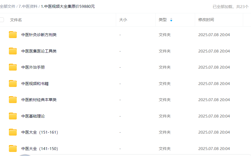This screenshot has height=156, width=251.
Task: Click current path 1.中医视频大全集原价59880元
Action: (x=68, y=6)
